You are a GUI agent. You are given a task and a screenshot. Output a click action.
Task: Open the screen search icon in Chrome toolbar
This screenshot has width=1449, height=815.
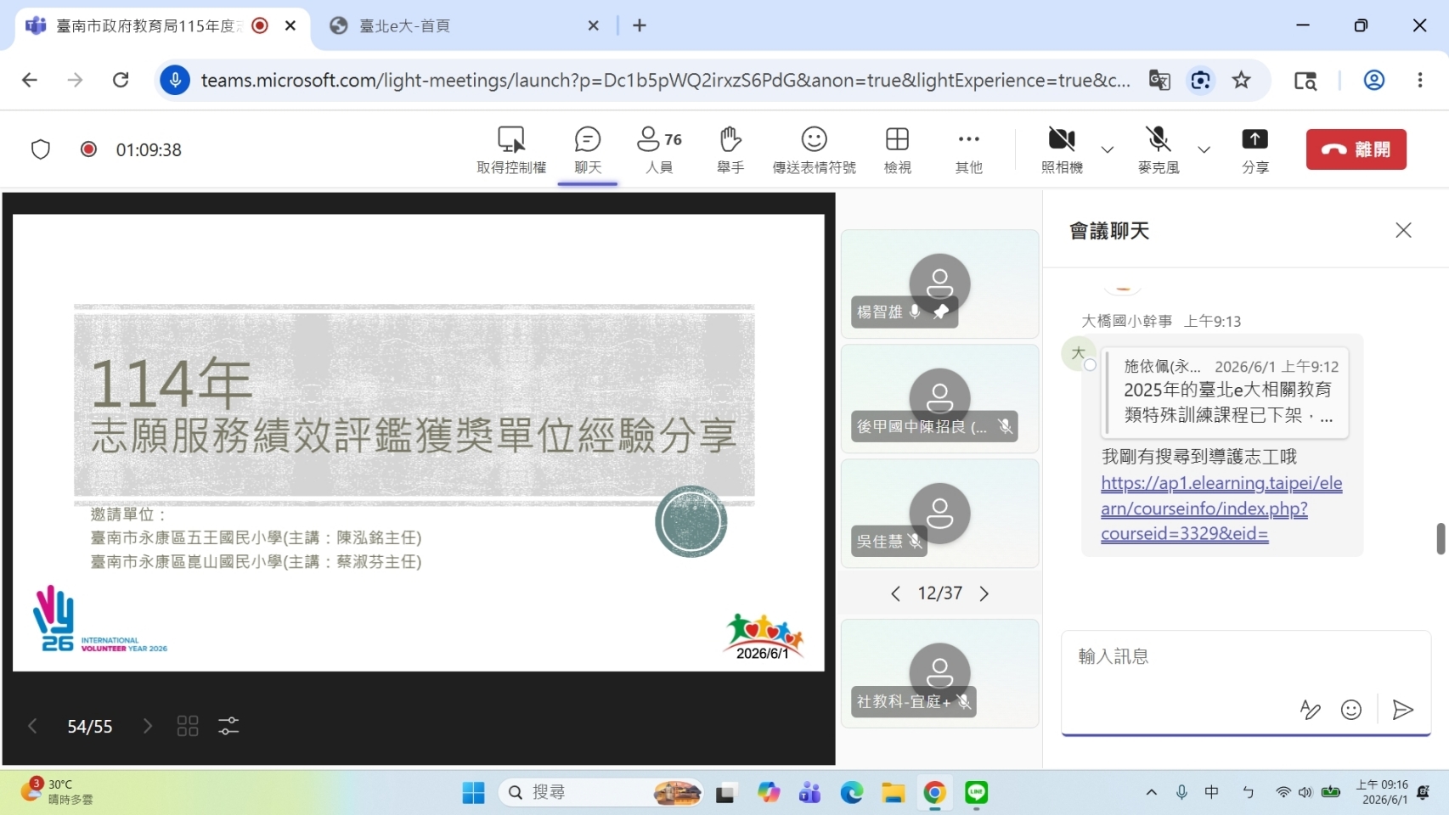[x=1305, y=80]
